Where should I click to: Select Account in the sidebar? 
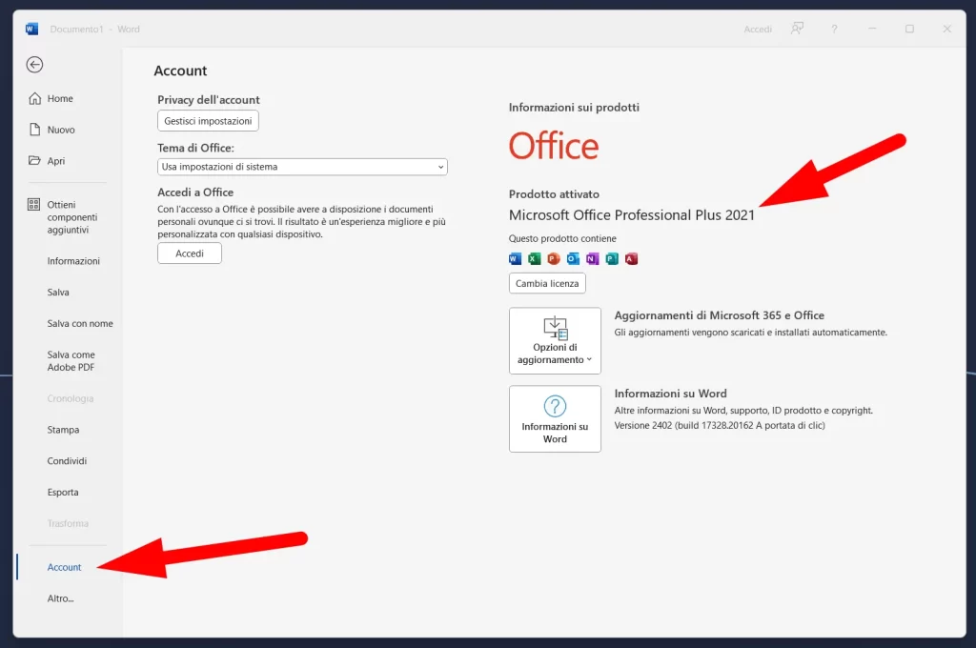(64, 567)
